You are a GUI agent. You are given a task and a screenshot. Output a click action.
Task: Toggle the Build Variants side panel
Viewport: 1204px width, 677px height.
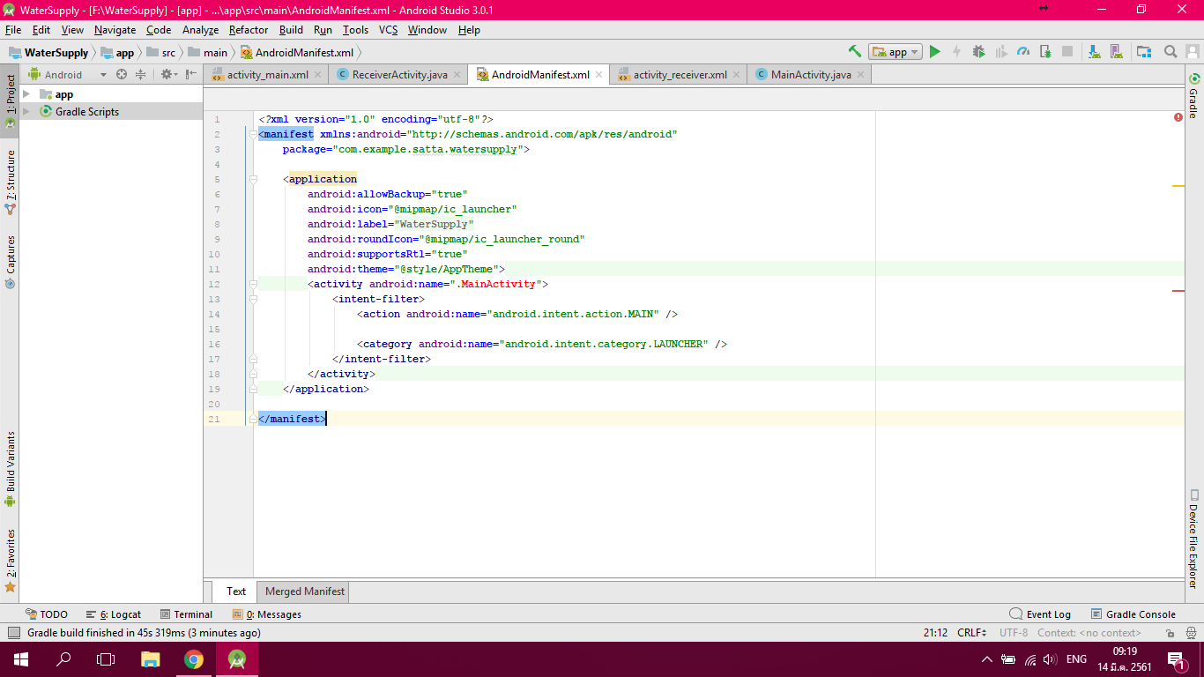coord(10,469)
